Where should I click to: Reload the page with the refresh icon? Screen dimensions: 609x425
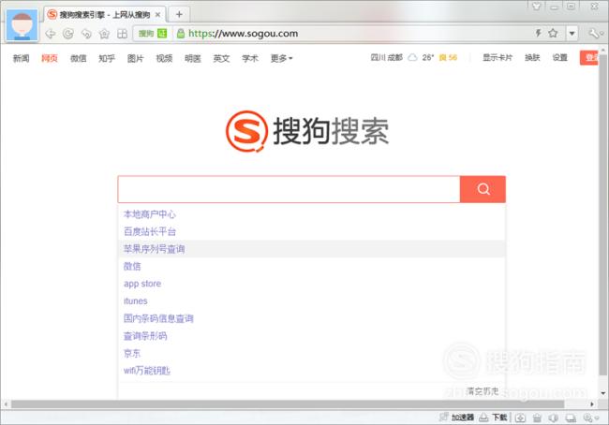click(x=68, y=34)
